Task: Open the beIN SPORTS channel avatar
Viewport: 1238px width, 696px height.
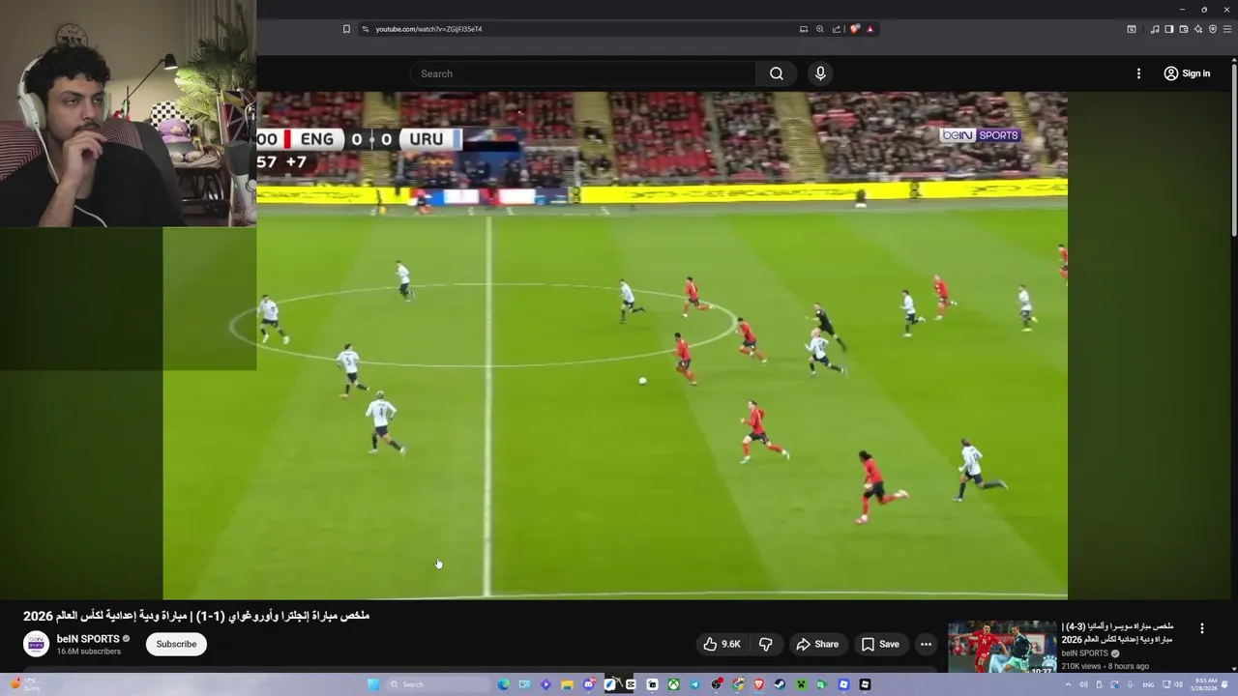Action: click(x=36, y=644)
